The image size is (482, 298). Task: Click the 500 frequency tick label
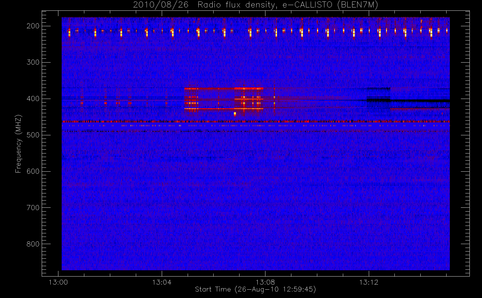point(33,135)
